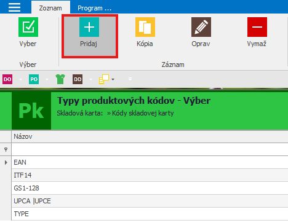The image size is (288, 223).
Task: Open the Program ... tab
Action: coord(94,8)
